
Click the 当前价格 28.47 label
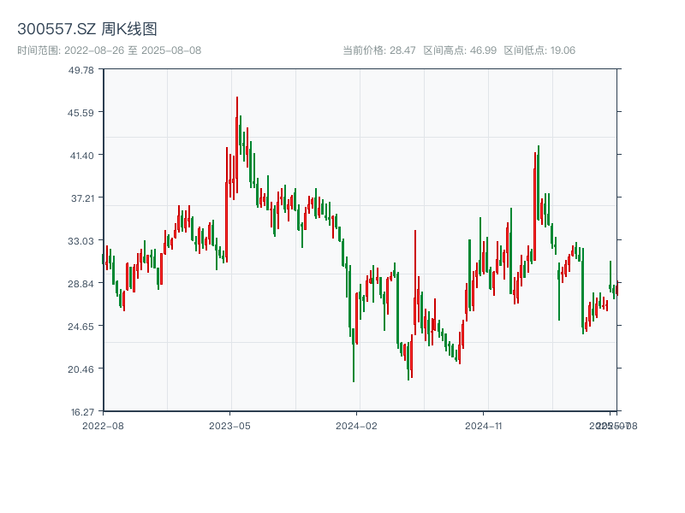tap(378, 50)
